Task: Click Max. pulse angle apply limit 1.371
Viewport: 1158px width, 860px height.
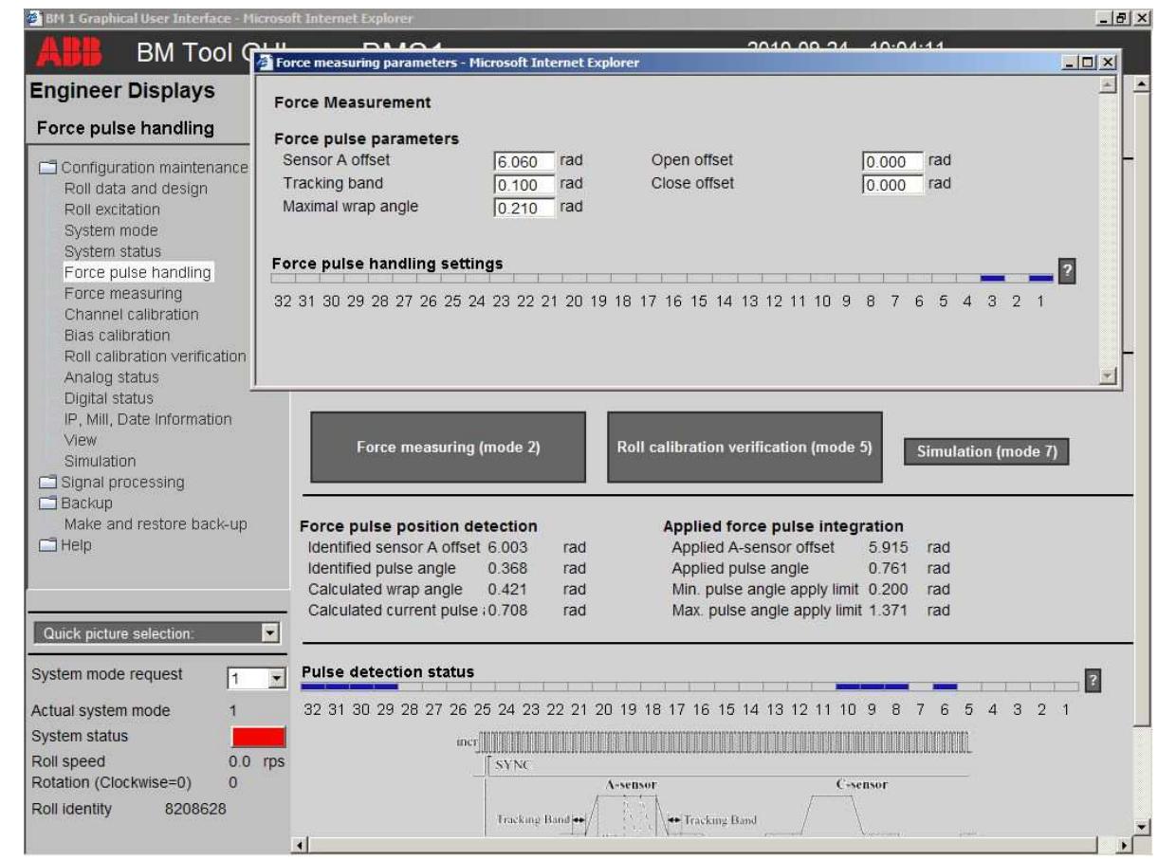Action: coord(888,611)
